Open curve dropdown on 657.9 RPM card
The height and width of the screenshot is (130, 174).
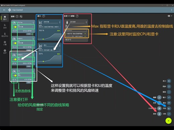[26, 43]
